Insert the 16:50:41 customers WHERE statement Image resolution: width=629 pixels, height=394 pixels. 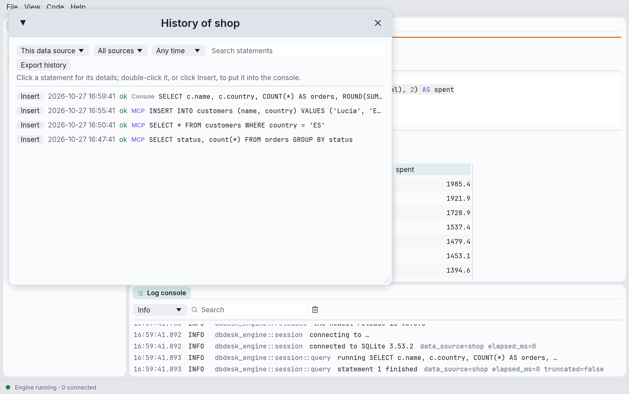(30, 125)
